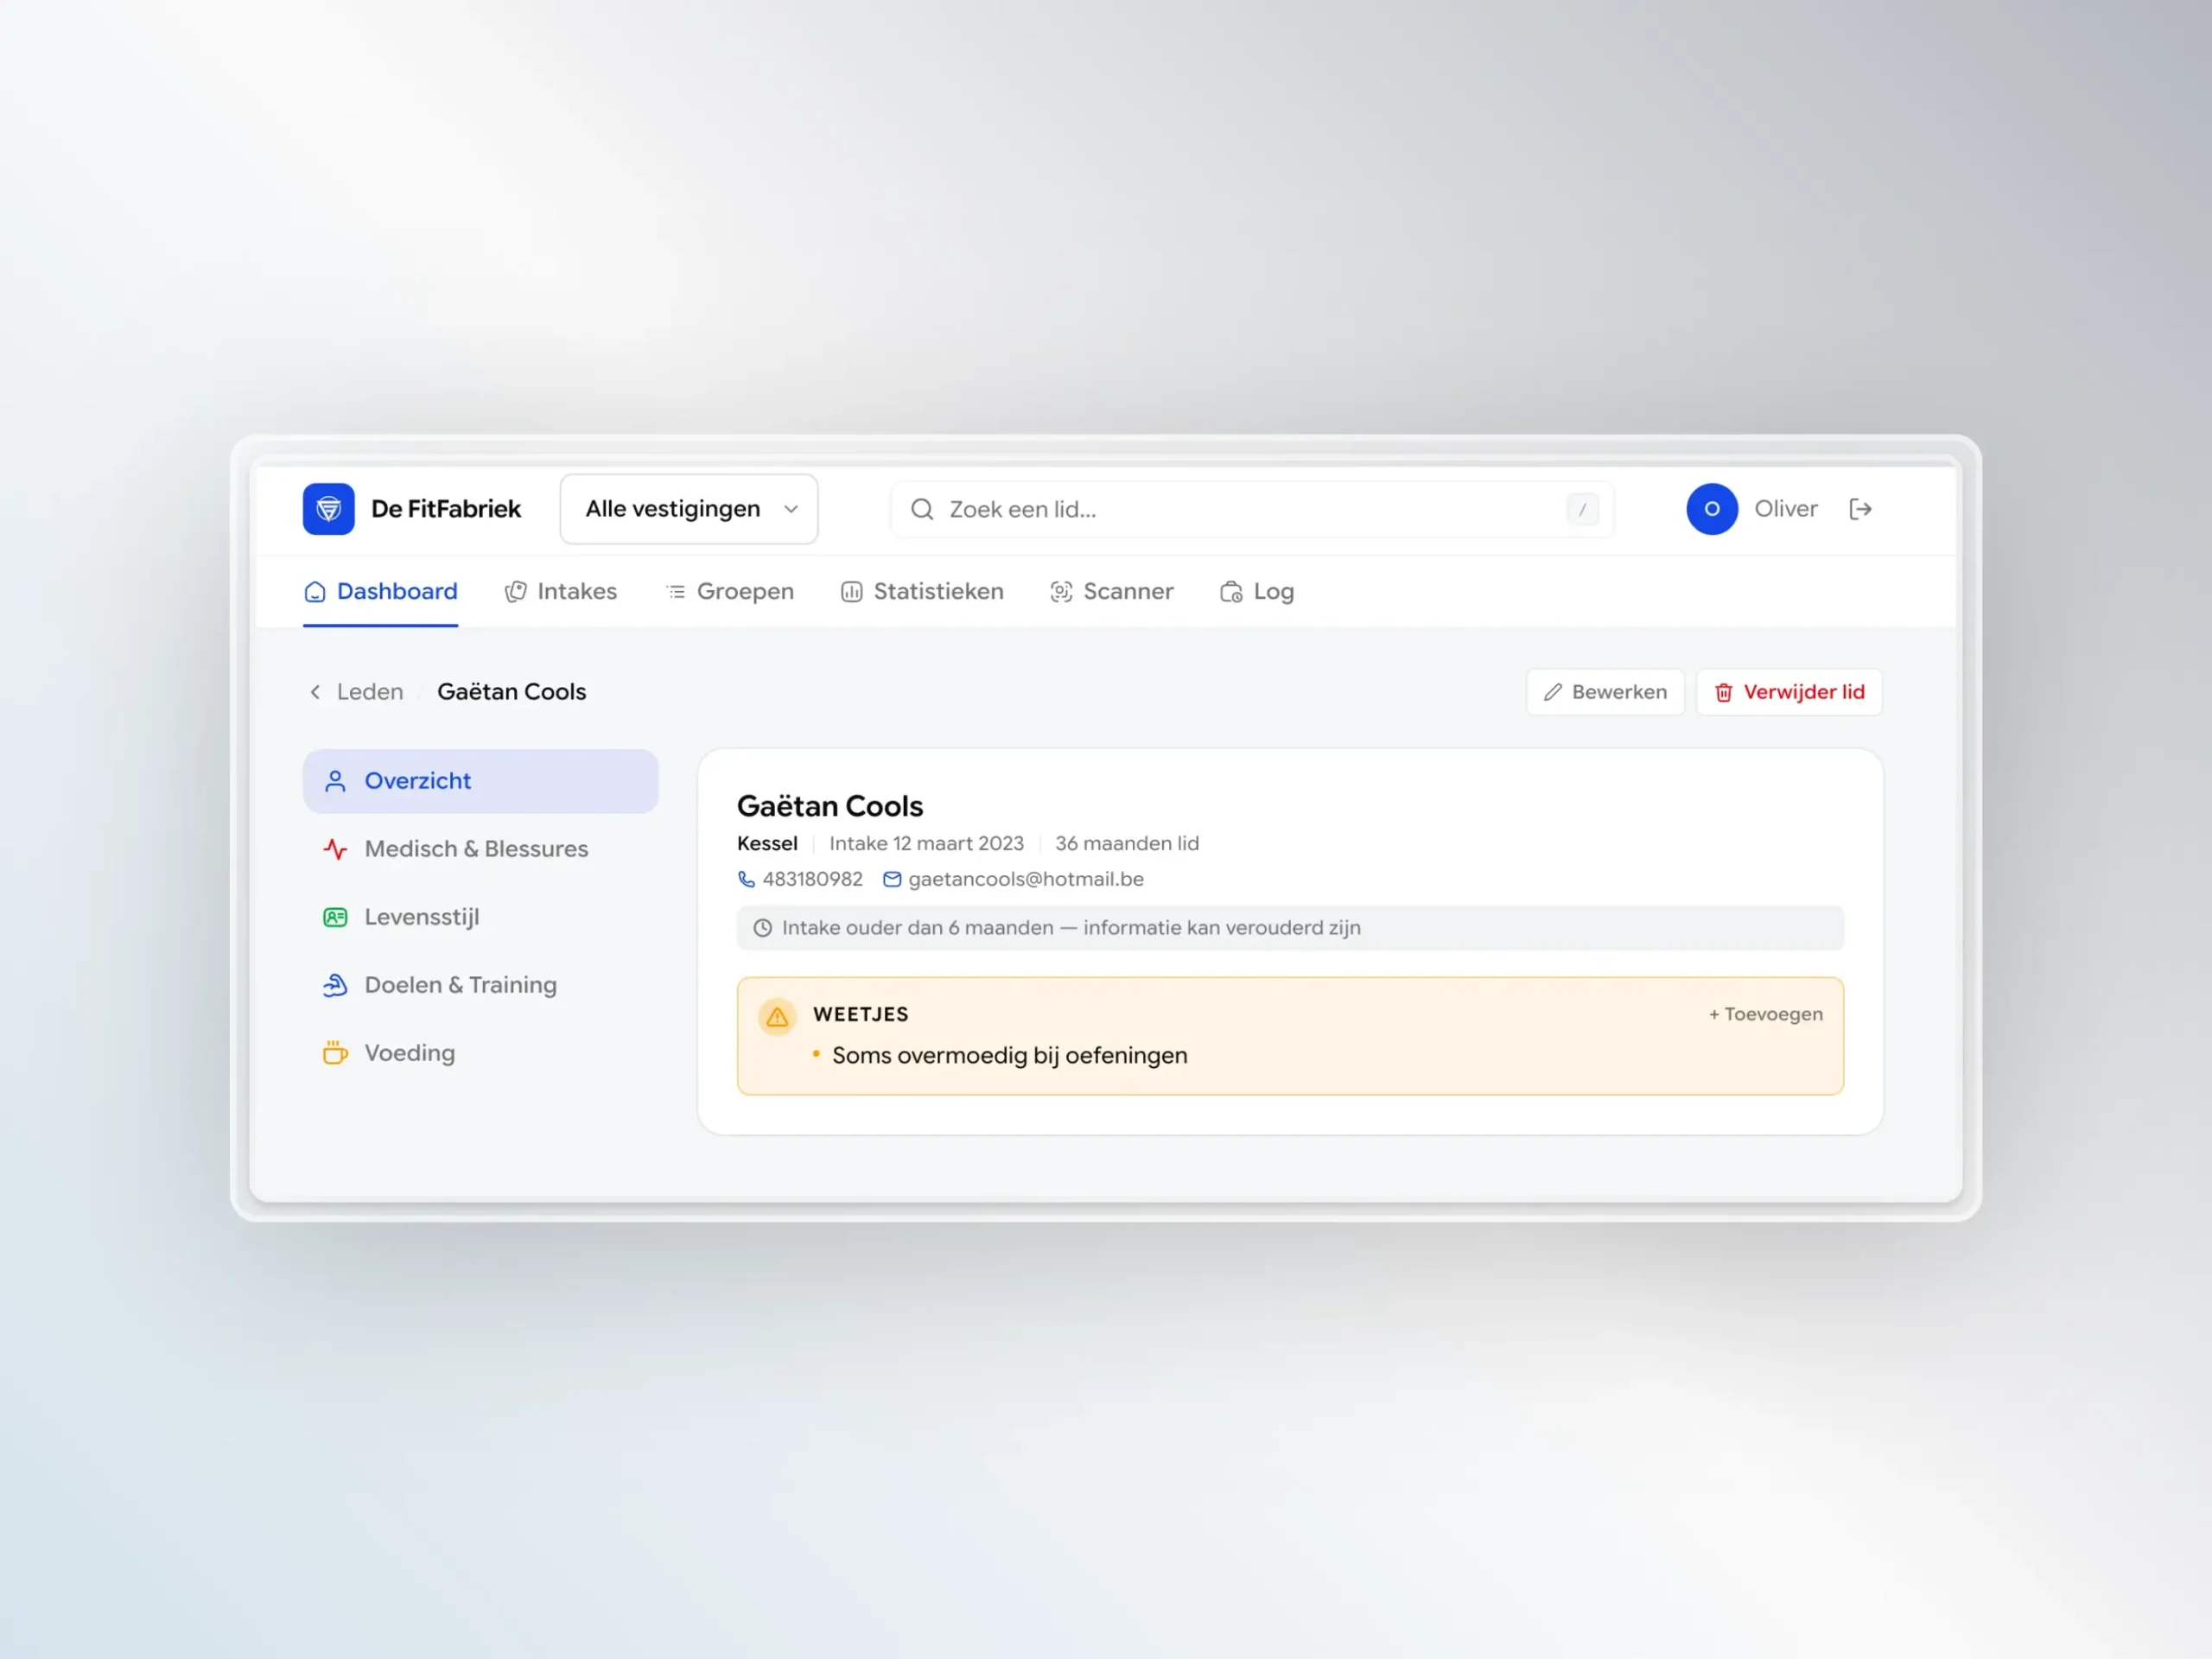This screenshot has width=2212, height=1659.
Task: Click the Bewerken button
Action: coord(1605,692)
